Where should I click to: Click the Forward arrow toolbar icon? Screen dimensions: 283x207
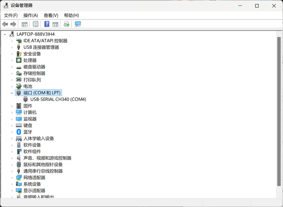[13, 24]
